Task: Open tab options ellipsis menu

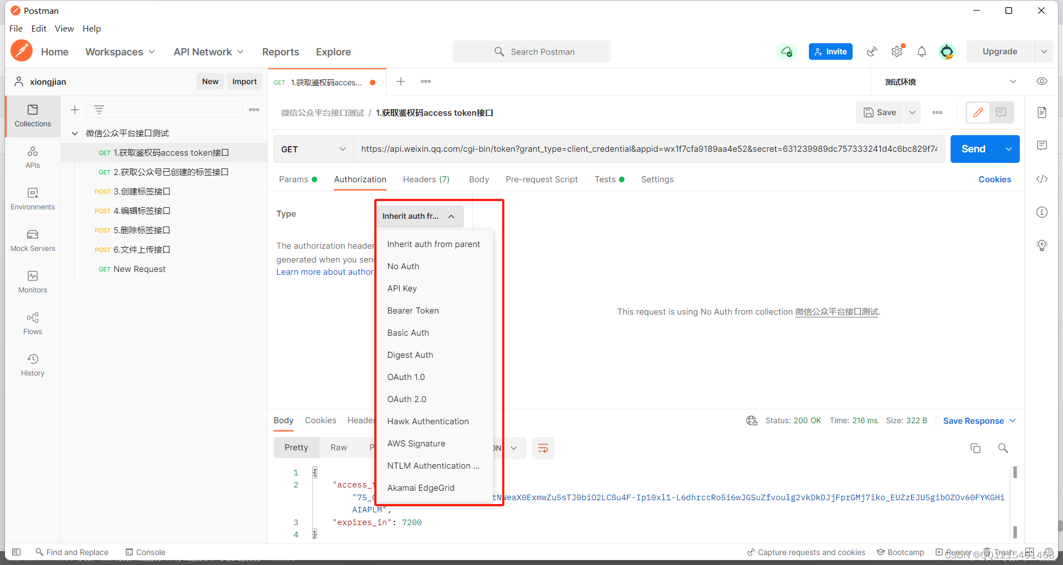Action: tap(425, 81)
